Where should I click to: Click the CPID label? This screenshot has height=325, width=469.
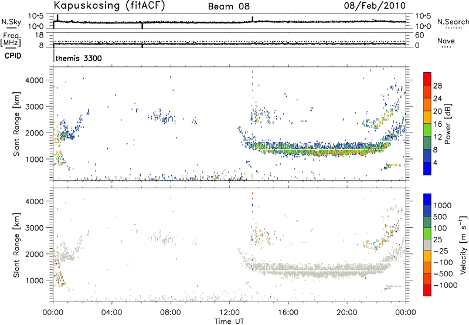(x=13, y=56)
